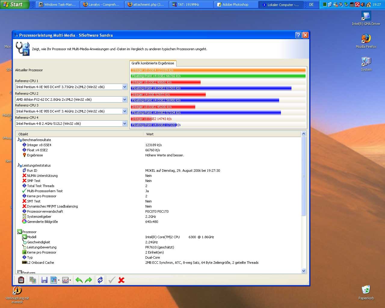Click the results list scrollbar down arrow
385x308 pixels.
coord(303,271)
